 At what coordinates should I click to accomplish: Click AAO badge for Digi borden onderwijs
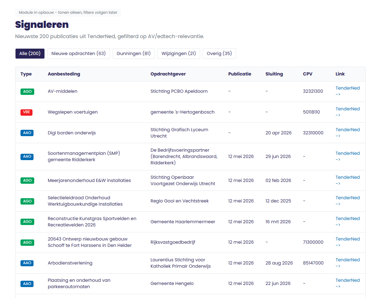point(27,133)
